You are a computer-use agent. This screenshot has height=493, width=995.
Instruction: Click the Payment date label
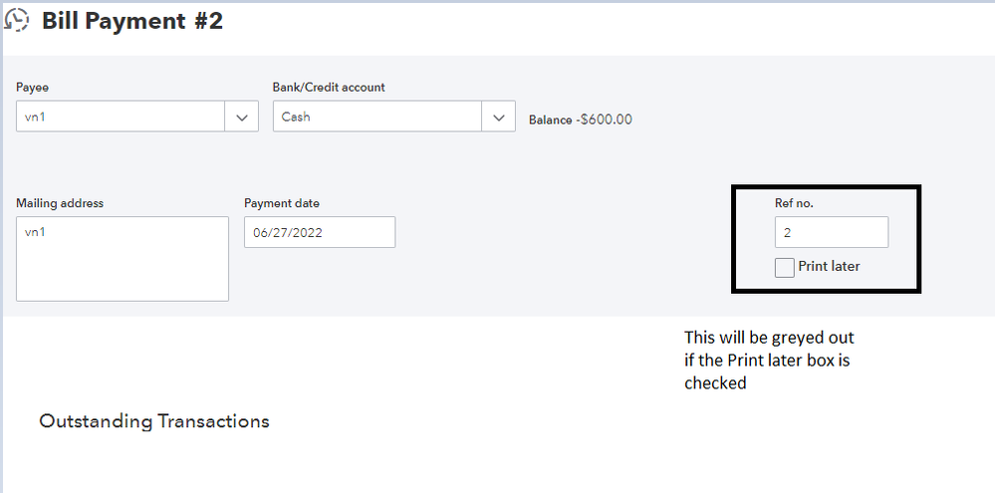pos(282,203)
